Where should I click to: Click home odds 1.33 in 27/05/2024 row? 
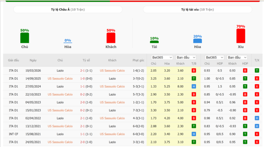(x=154, y=86)
